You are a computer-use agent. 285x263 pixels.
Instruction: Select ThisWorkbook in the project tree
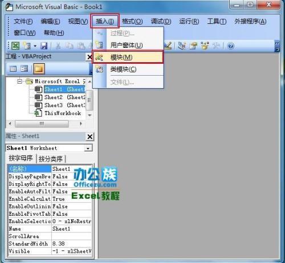point(62,113)
